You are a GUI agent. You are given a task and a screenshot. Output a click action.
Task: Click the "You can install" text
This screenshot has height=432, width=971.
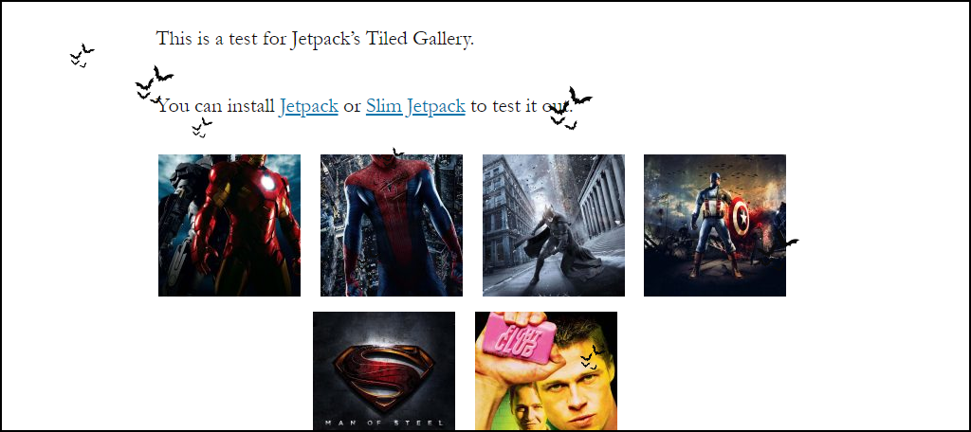pyautogui.click(x=215, y=106)
